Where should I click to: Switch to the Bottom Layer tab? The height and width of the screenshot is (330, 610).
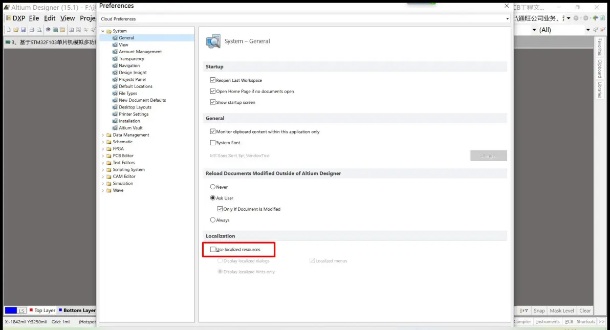pos(77,311)
